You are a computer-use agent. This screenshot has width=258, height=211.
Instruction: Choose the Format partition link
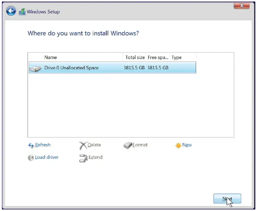click(140, 145)
